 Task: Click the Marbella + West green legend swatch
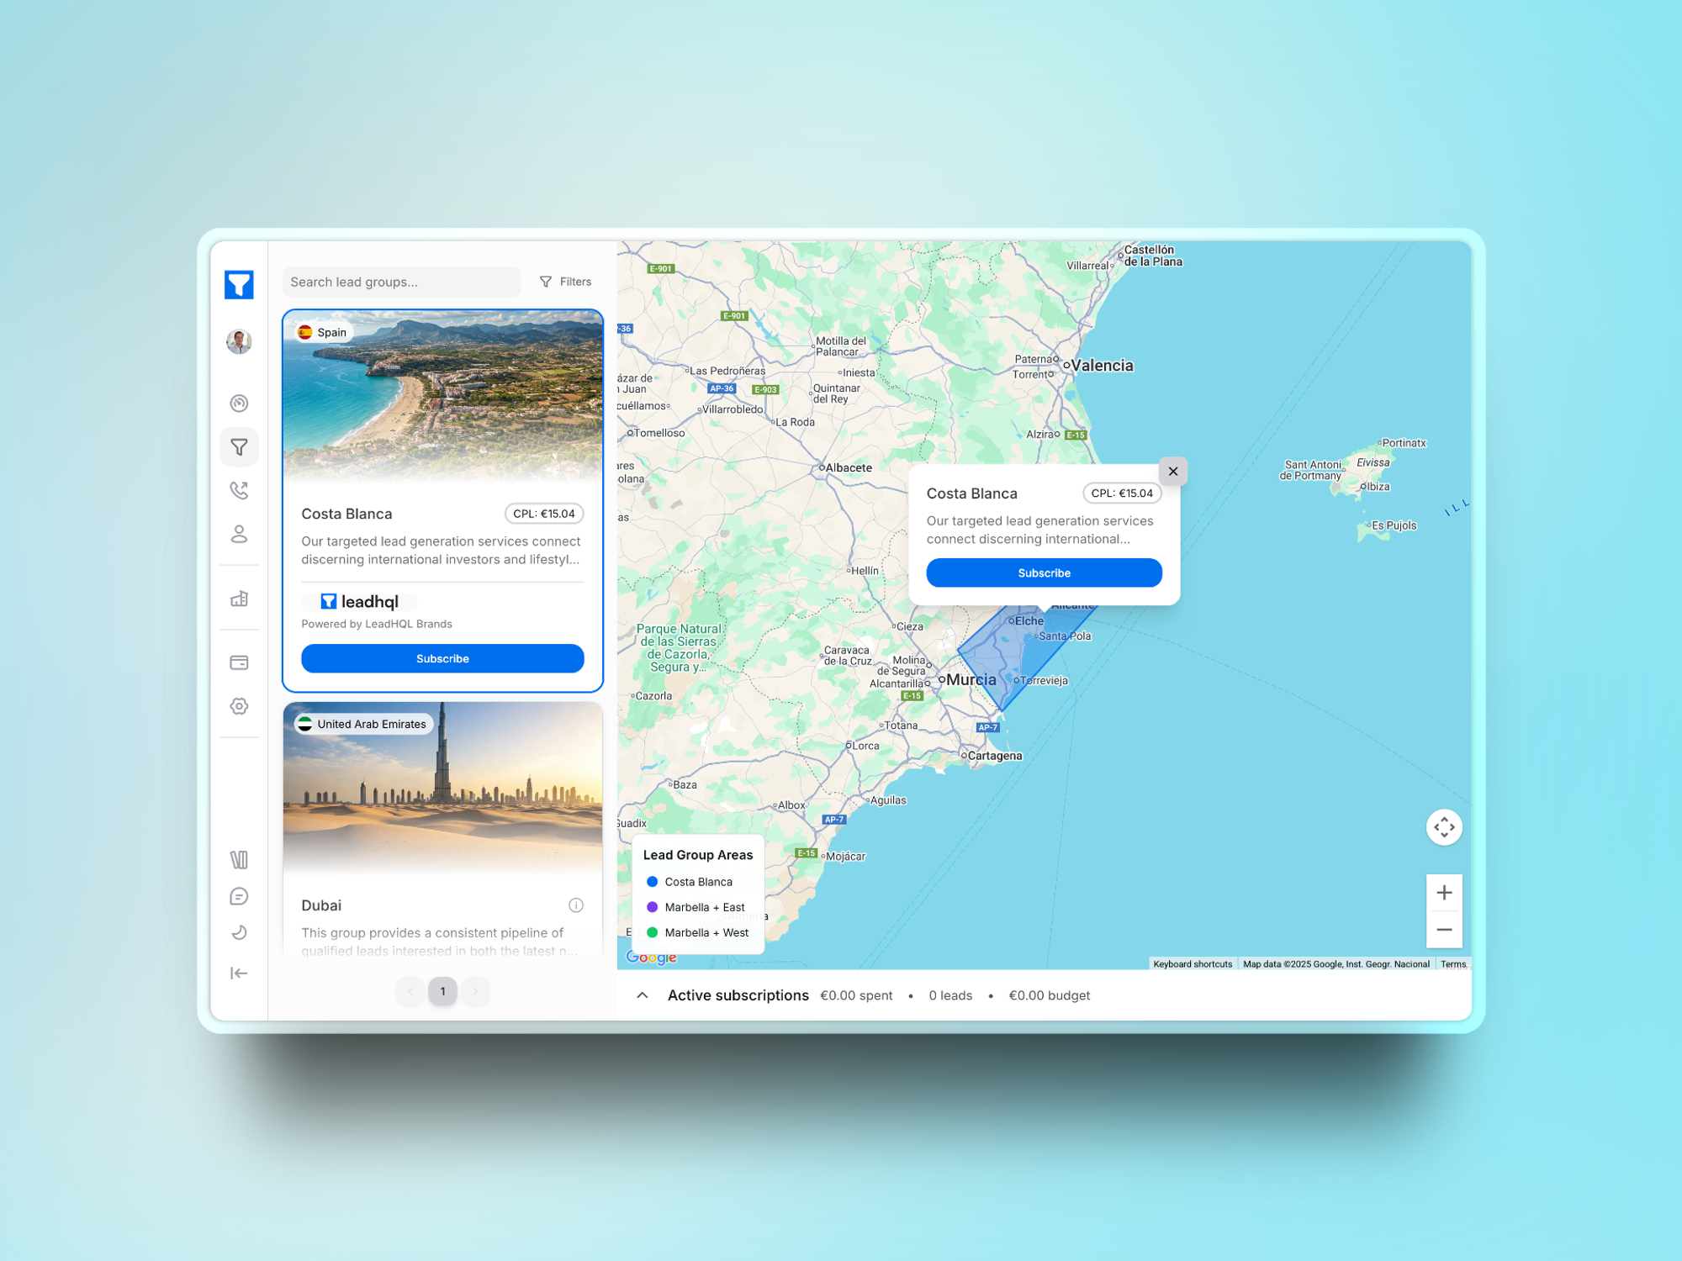coord(652,932)
